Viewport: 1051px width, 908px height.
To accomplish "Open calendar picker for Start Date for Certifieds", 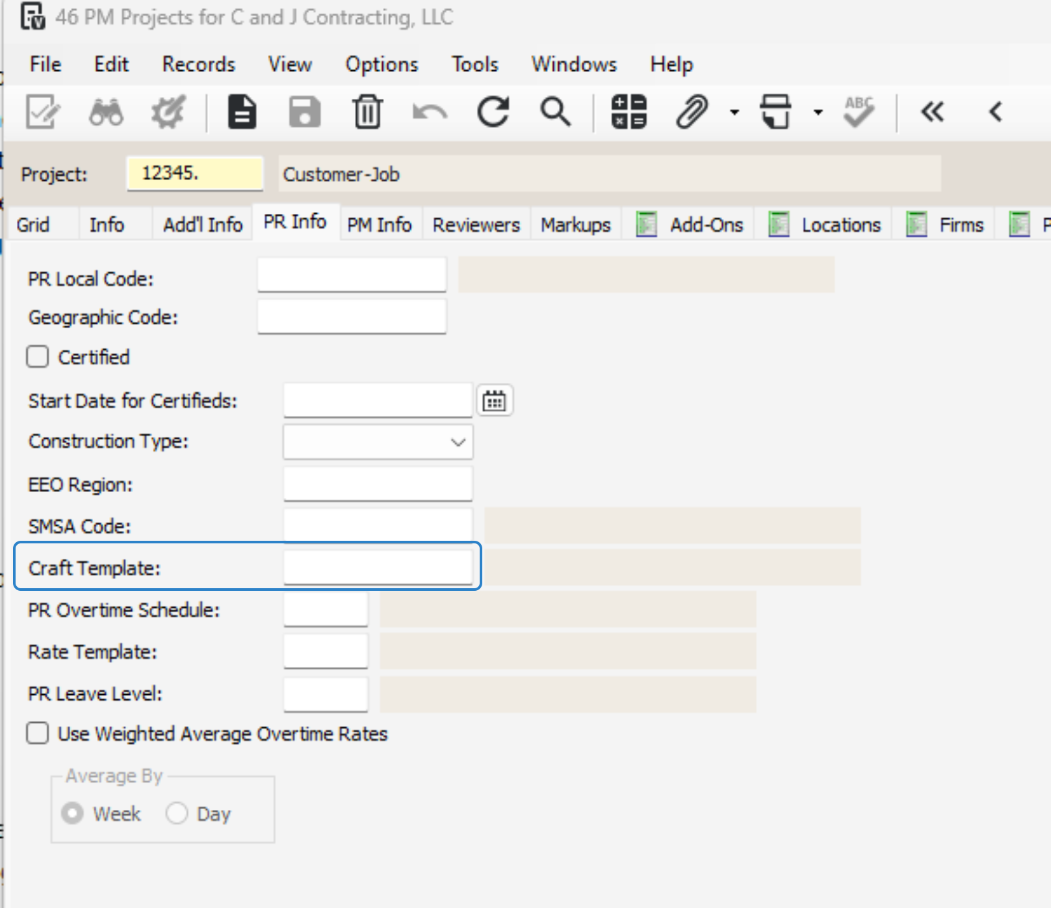I will point(495,401).
